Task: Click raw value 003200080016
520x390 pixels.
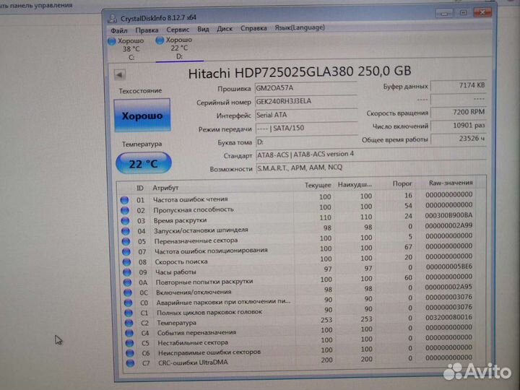Action: pyautogui.click(x=448, y=317)
